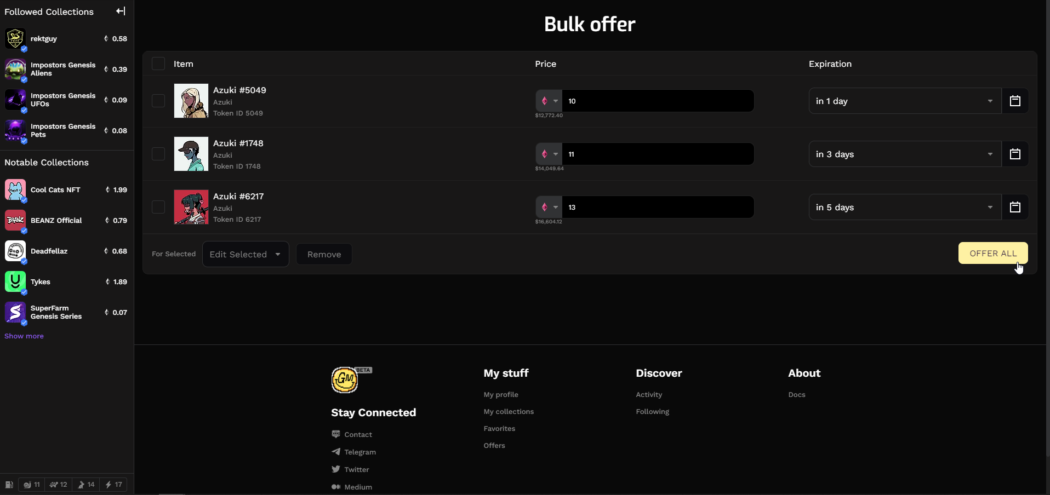Select the snail gas speed option
1050x495 pixels.
click(32, 485)
